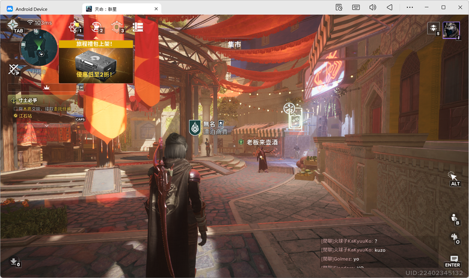The image size is (469, 278).
Task: Click the download icon with the 0 badge
Action: (x=14, y=262)
